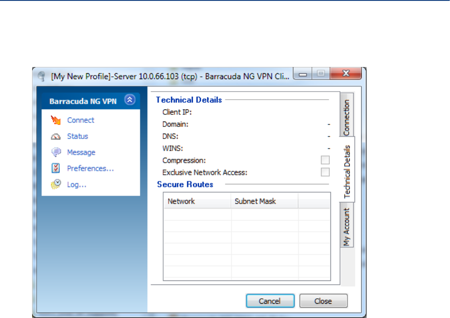Screen dimensions: 450x318
Task: Toggle the Exclusive Network Access checkbox
Action: [x=325, y=172]
